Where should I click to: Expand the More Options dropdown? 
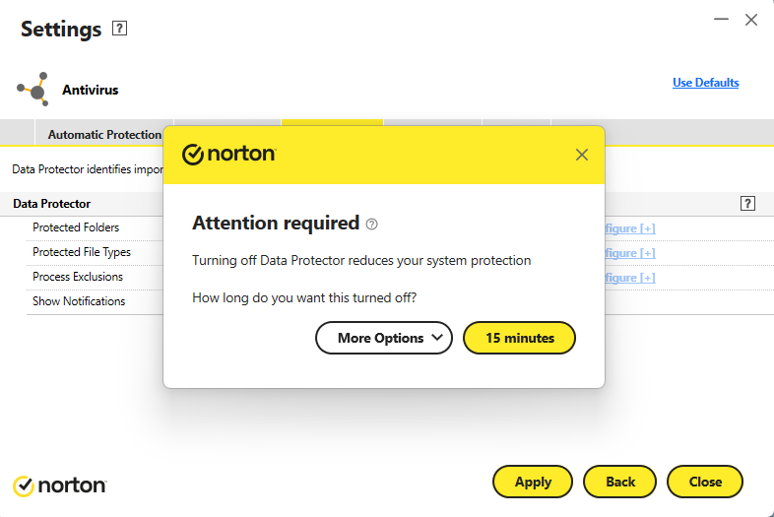[383, 338]
